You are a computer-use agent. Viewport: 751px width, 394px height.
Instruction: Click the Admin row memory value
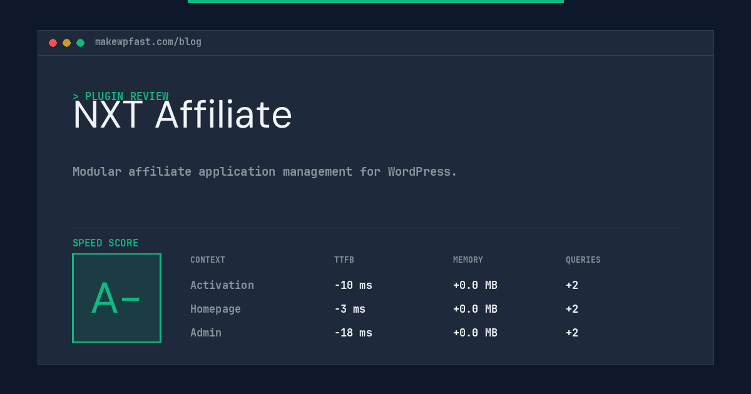click(475, 333)
